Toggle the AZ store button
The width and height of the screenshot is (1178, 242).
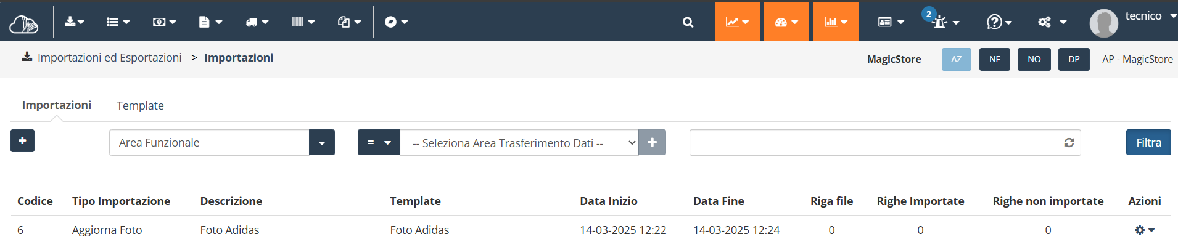(x=957, y=59)
